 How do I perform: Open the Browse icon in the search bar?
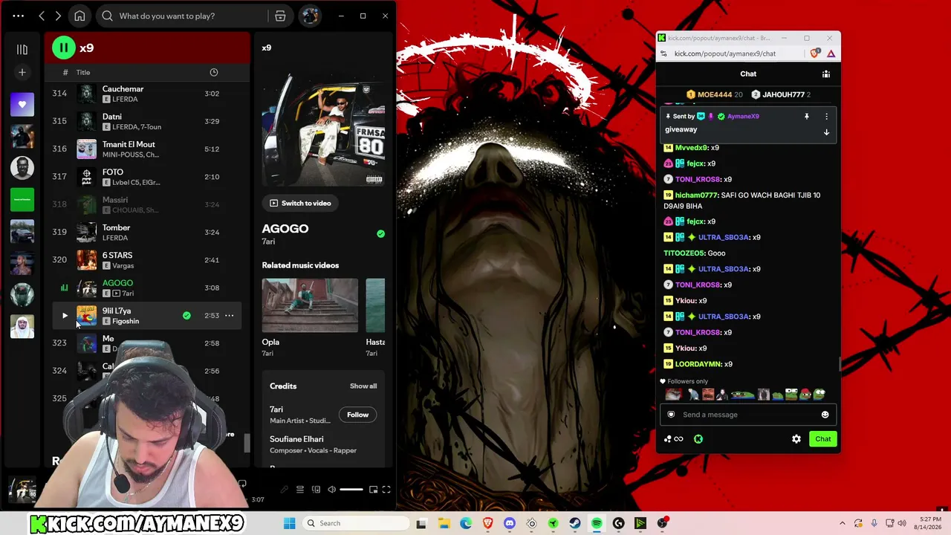[280, 16]
